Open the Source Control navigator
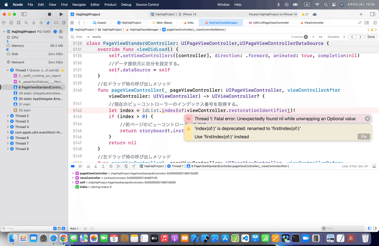Viewport: 379px width, 246px height. click(11, 23)
